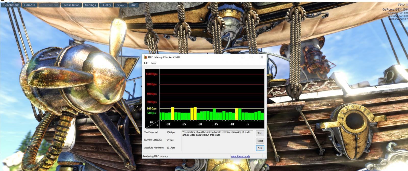Screen dimensions: 408x171
Task: Click the 16000µs axis label
Action: coord(151,74)
